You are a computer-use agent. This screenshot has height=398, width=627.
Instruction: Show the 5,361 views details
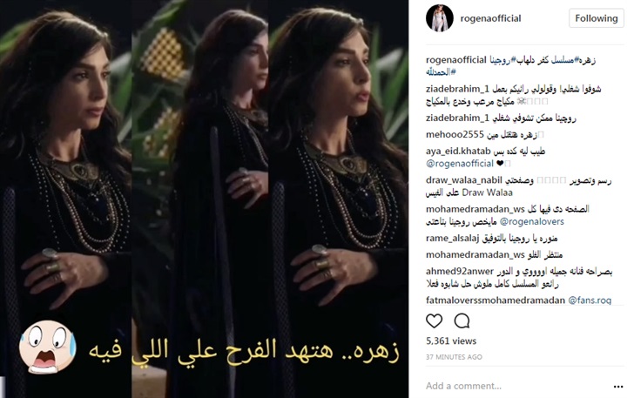click(x=451, y=341)
